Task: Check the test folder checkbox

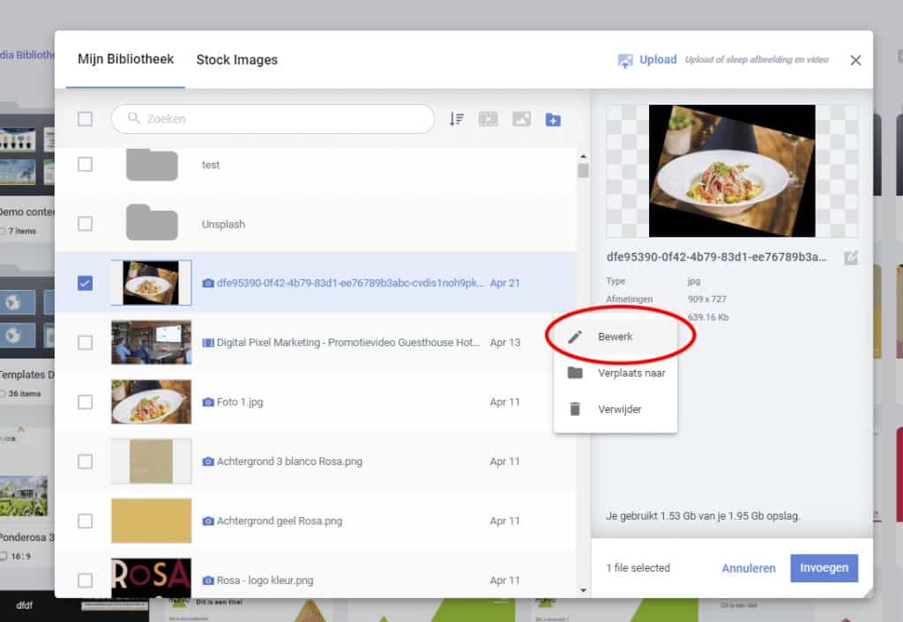Action: 85,165
